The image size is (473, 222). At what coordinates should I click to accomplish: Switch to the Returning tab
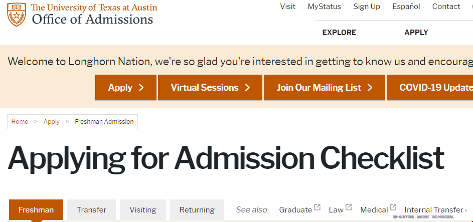tap(197, 209)
